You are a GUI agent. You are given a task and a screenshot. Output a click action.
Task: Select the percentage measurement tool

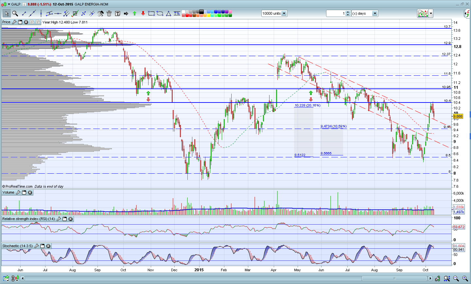(177, 13)
